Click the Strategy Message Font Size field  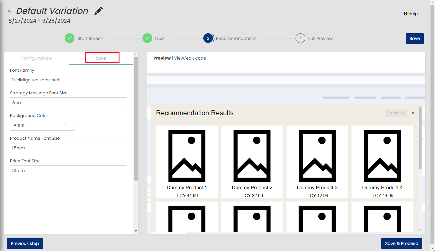pyautogui.click(x=68, y=103)
